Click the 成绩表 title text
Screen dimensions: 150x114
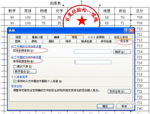point(55,4)
